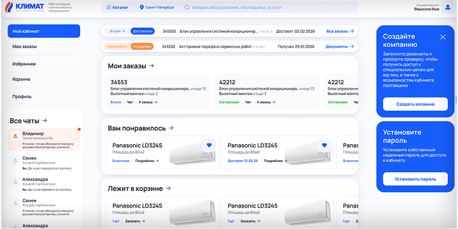Open Подробнее on В наличии Panasonic card
This screenshot has width=458, height=229.
click(x=147, y=161)
